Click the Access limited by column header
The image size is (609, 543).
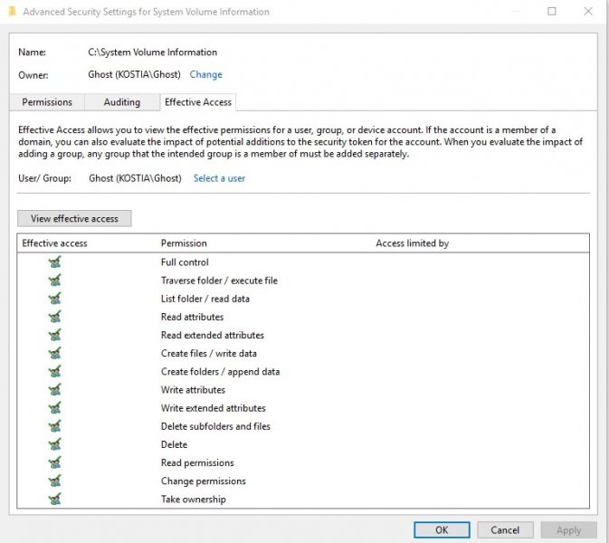(x=412, y=243)
